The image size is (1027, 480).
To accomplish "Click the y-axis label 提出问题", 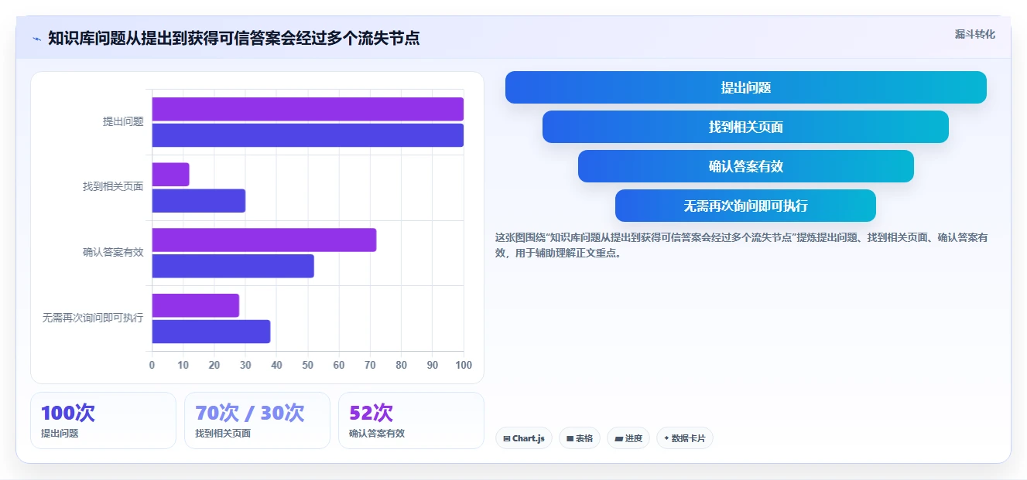I will tap(123, 121).
